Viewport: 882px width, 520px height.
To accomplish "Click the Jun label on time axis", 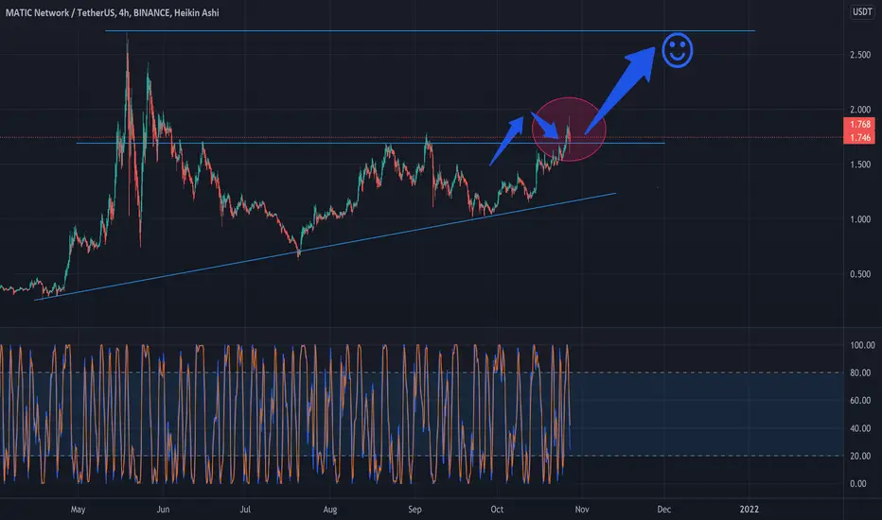I will coord(163,510).
